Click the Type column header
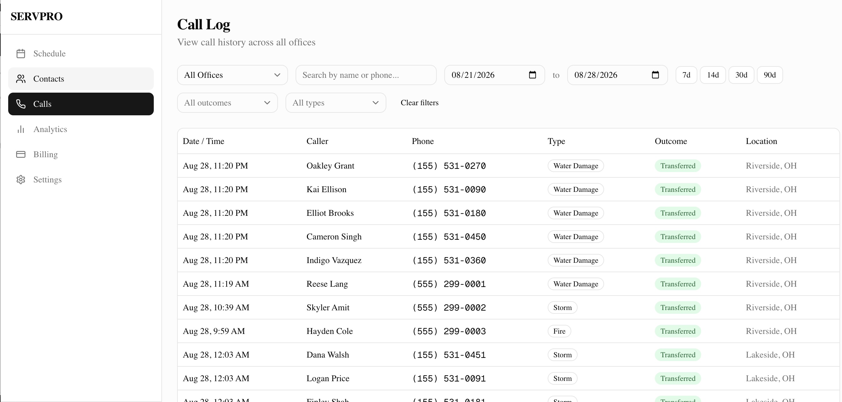 tap(556, 141)
